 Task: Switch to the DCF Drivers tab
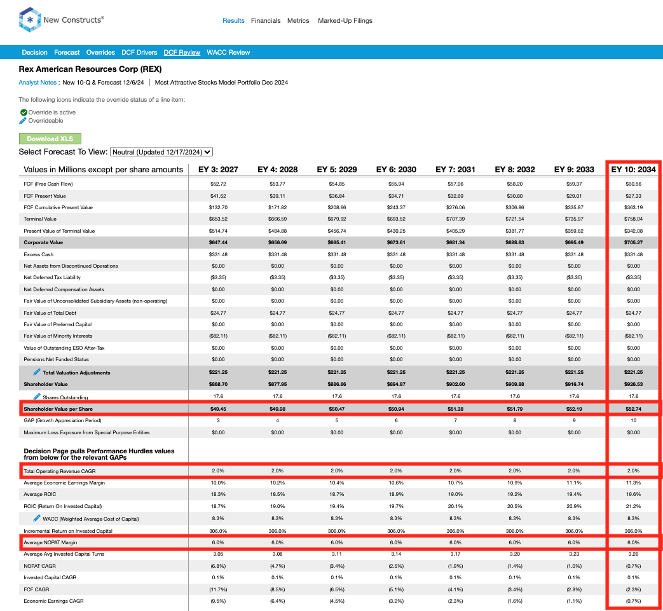click(139, 52)
